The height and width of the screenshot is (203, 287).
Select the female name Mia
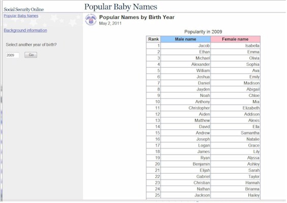[256, 101]
